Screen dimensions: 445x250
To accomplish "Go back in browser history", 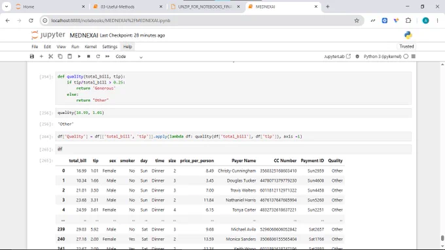I will [8, 20].
